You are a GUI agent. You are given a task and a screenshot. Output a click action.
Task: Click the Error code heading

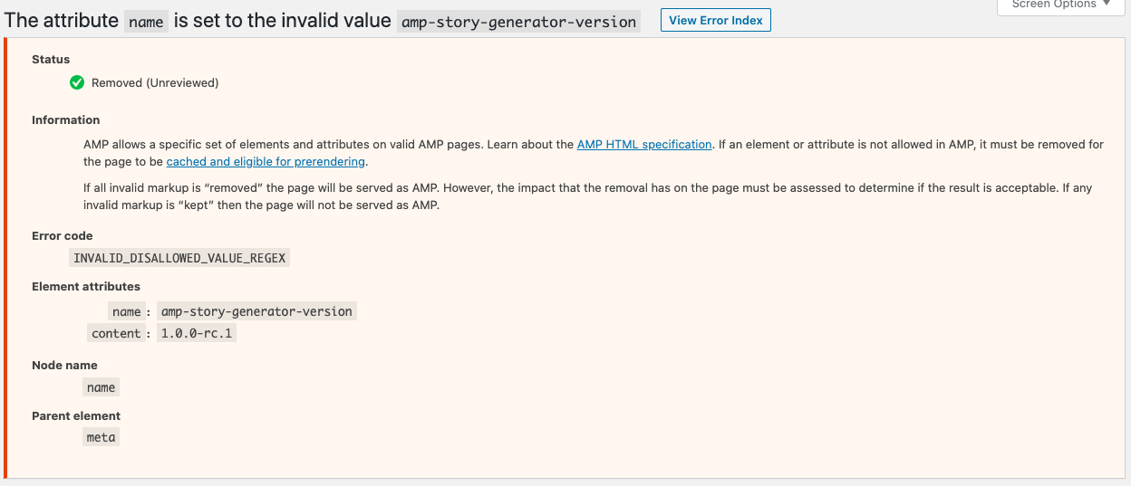[x=63, y=235]
